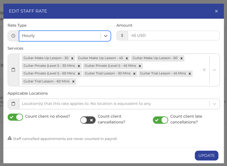Remove Guitar Trial Lesson - 60 Mins tag
227x166 pixels.
coord(73,81)
